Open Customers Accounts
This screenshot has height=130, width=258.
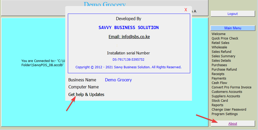227,92
